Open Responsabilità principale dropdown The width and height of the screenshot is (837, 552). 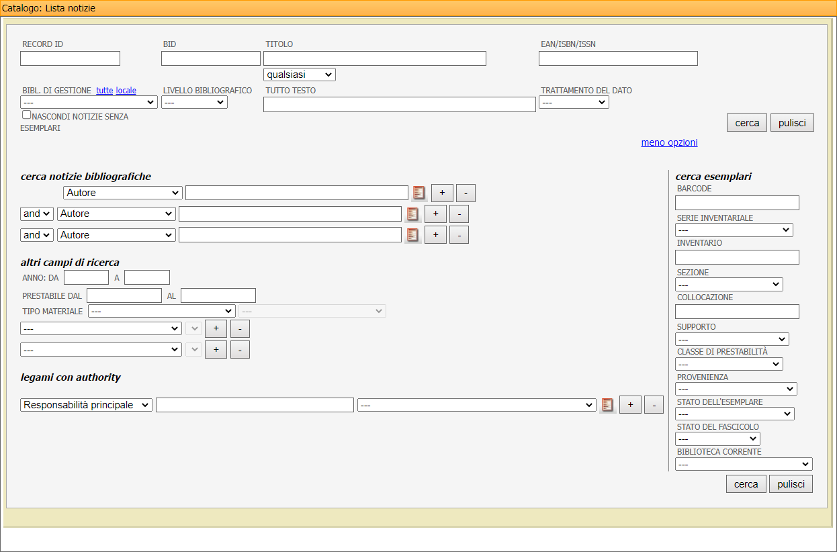click(x=86, y=405)
